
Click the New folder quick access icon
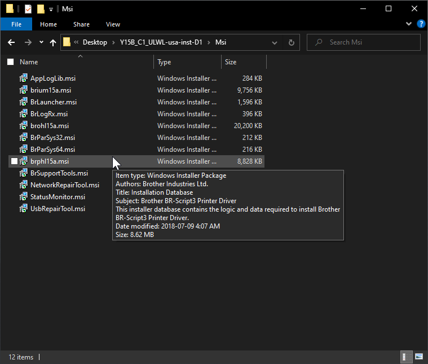coord(41,9)
